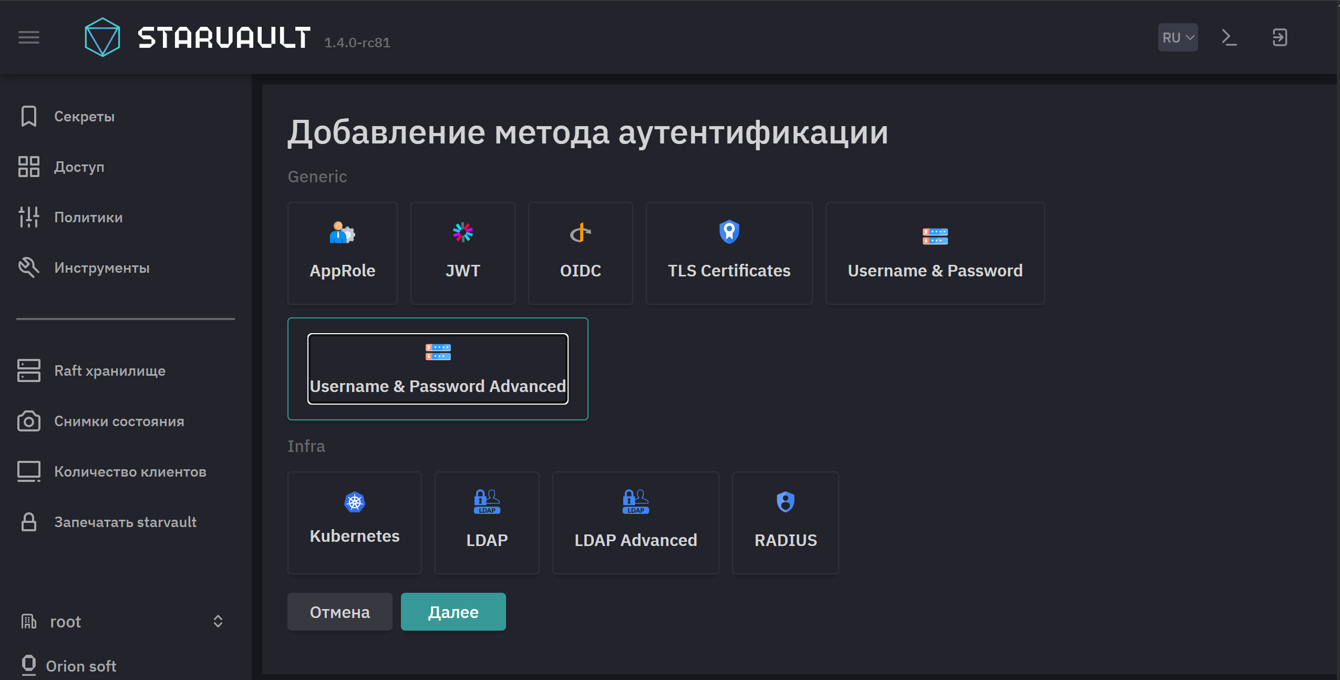Choose the TLS Certificates label
The image size is (1340, 680).
(x=729, y=271)
